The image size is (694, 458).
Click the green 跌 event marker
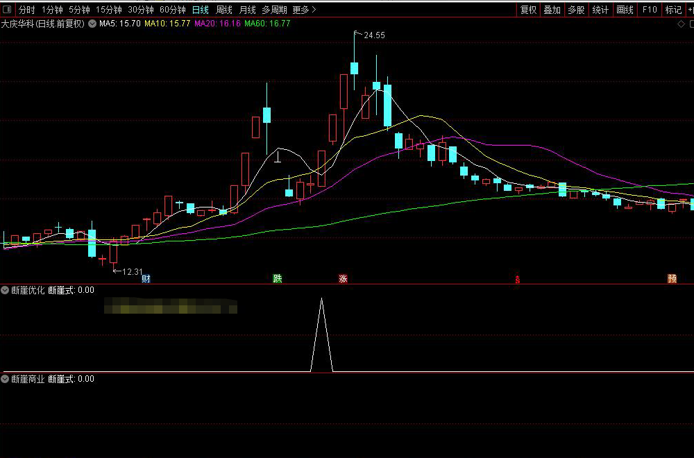click(278, 278)
